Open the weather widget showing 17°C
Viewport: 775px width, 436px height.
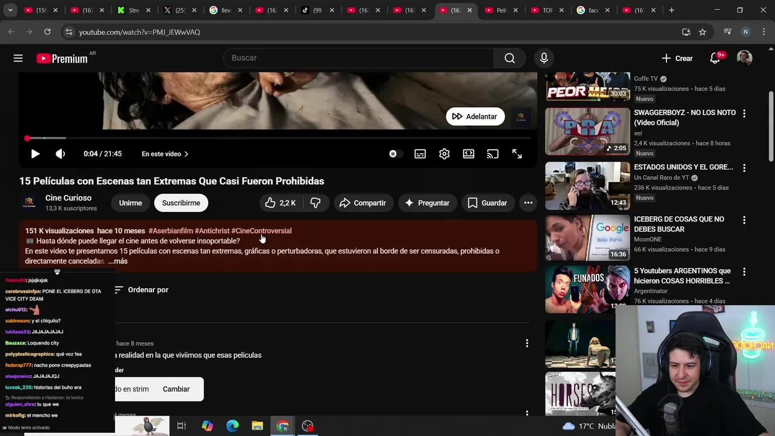589,426
